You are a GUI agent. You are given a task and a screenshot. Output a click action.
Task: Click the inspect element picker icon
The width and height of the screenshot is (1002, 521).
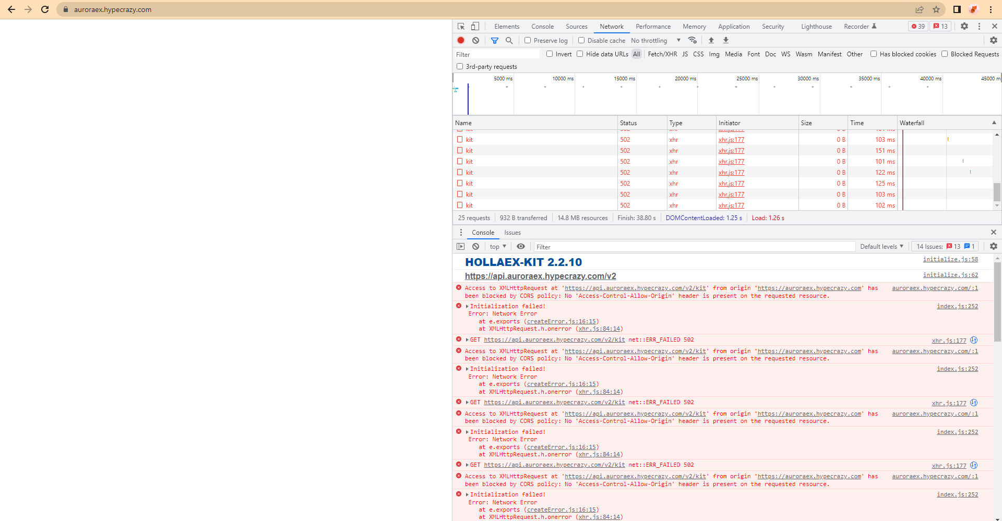click(x=461, y=26)
